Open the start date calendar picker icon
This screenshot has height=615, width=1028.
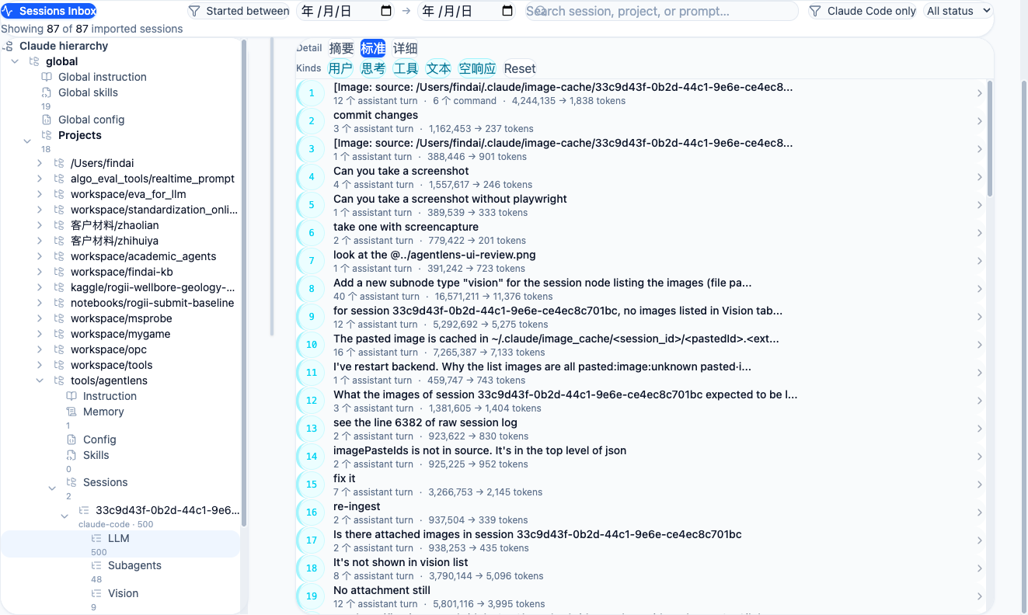(x=387, y=11)
